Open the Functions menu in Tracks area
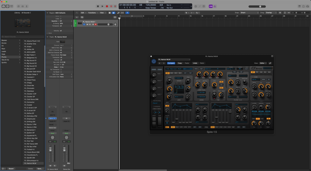Image resolution: width=311 pixels, height=171 pixels. [93, 13]
